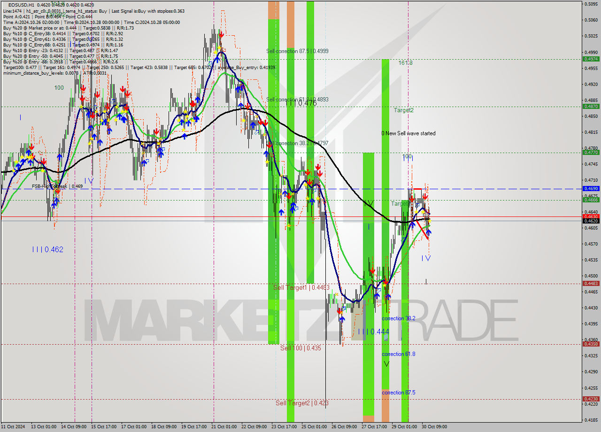Click the 0.5025 price axis value
The width and height of the screenshot is (601, 432).
tap(590, 36)
